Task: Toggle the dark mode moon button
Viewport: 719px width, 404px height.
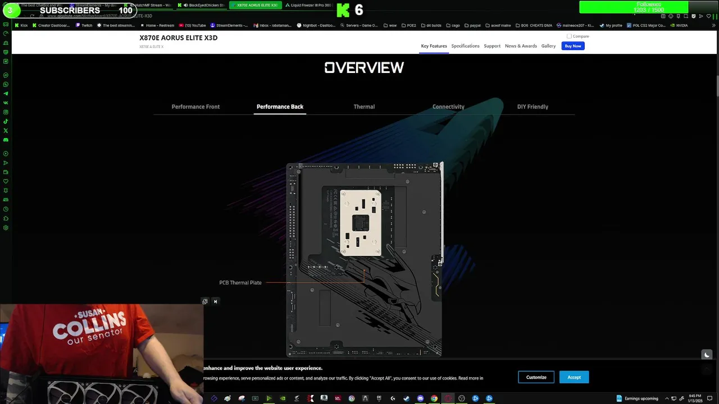Action: click(x=707, y=355)
